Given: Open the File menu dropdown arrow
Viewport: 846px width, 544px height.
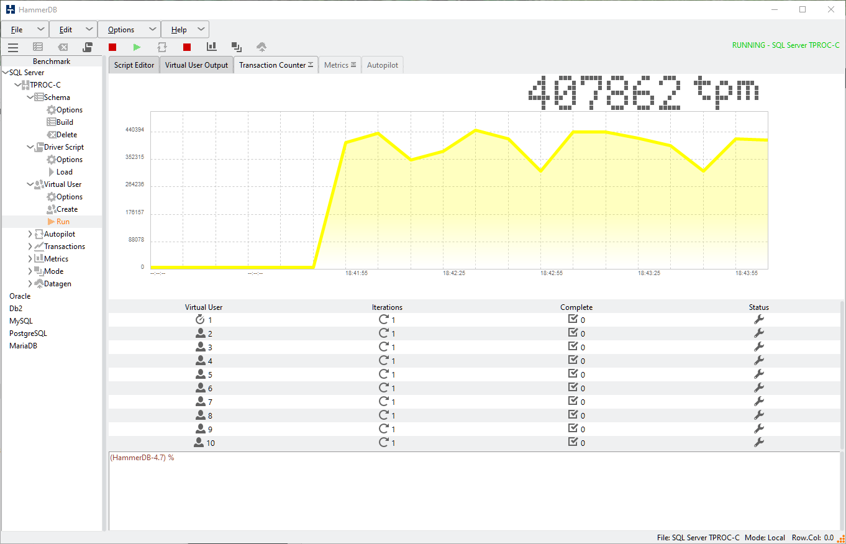Looking at the screenshot, I should click(x=41, y=29).
